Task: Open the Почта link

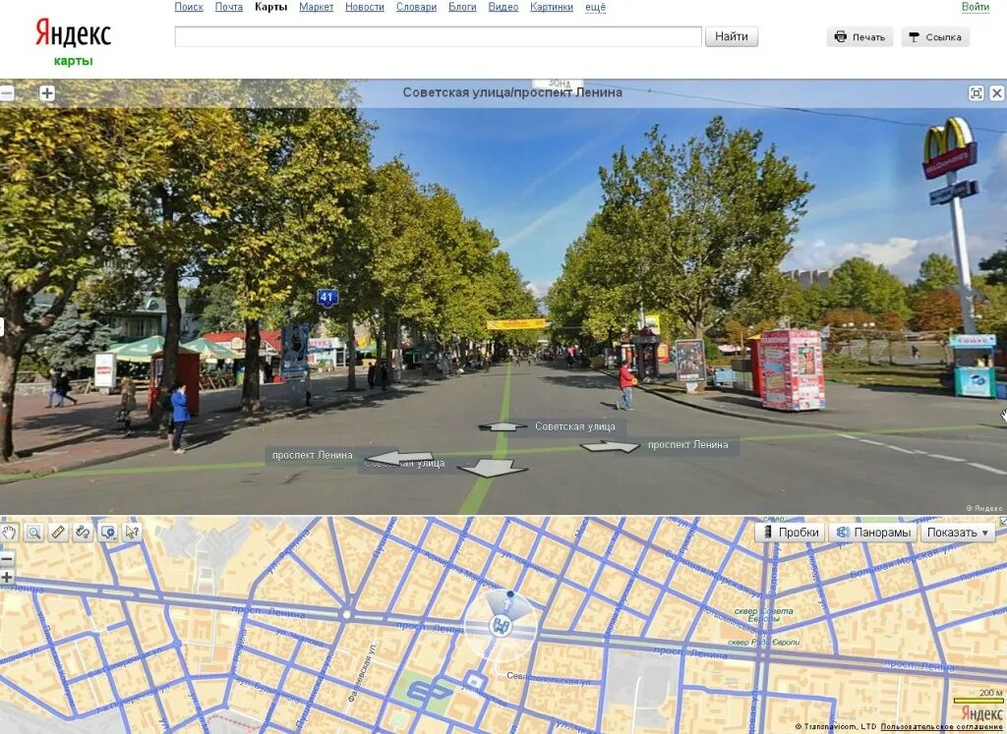Action: click(228, 7)
